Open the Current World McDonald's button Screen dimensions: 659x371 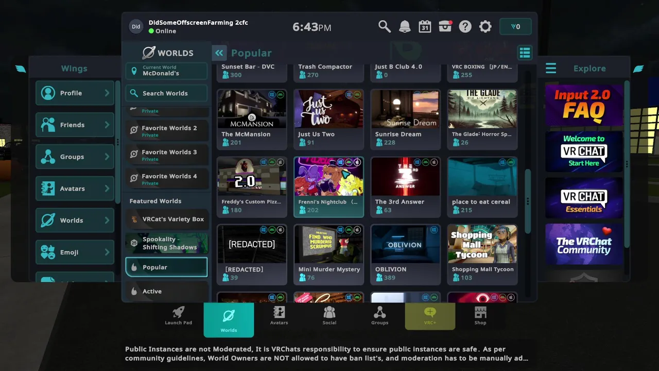pos(166,71)
